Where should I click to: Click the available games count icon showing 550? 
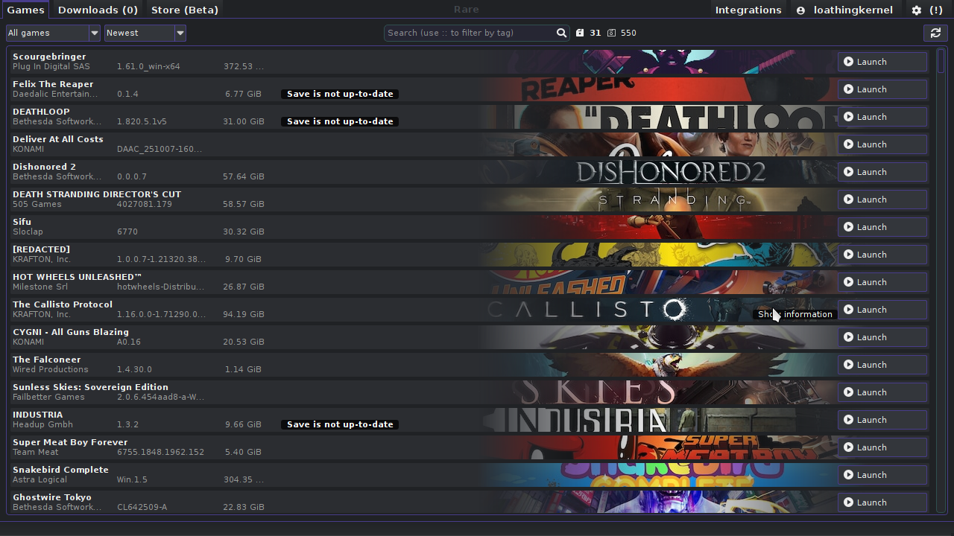(x=612, y=33)
